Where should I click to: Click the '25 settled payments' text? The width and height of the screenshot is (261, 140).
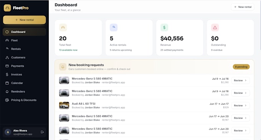coord(172,50)
